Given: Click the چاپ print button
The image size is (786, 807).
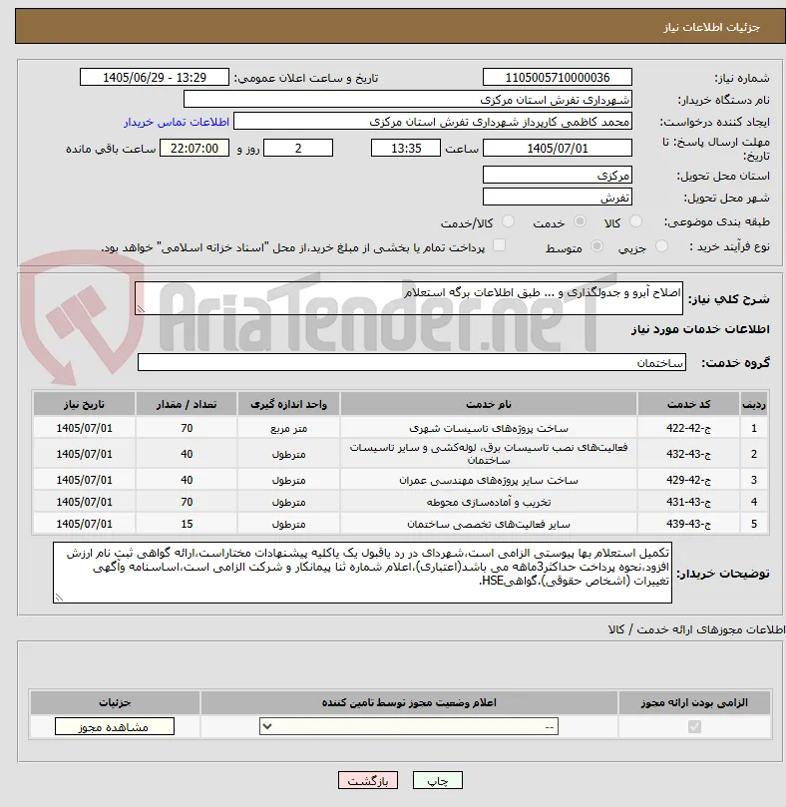Looking at the screenshot, I should [438, 780].
